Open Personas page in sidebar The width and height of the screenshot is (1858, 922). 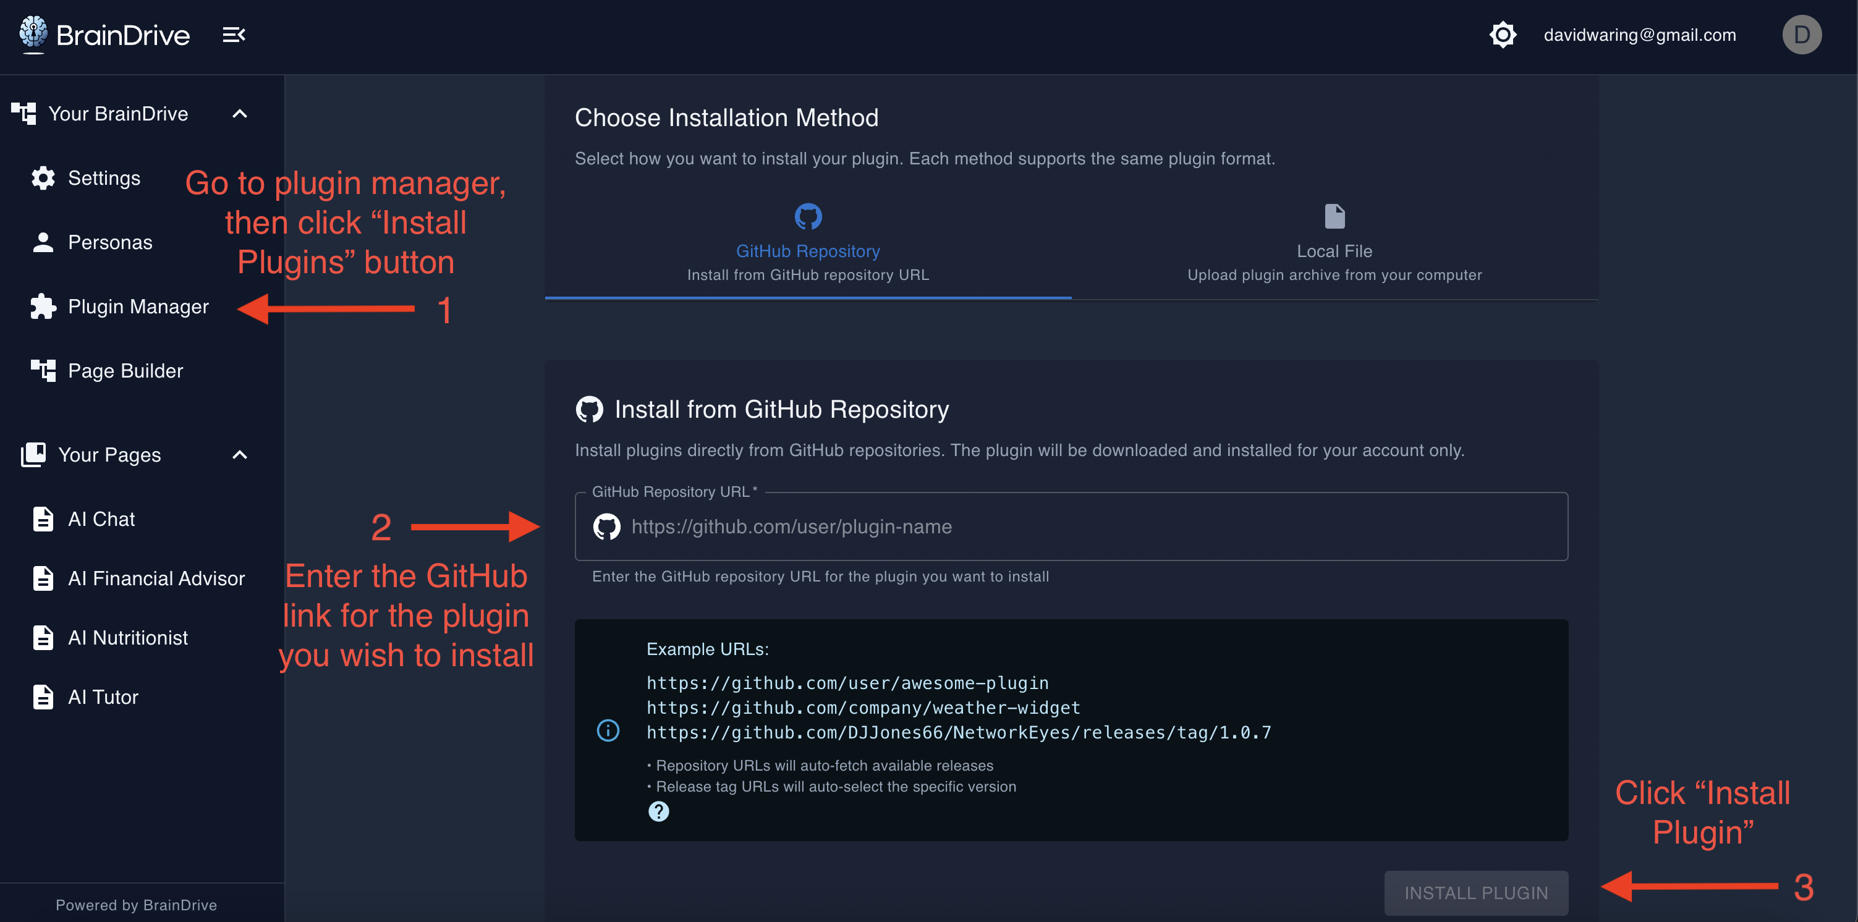coord(109,242)
